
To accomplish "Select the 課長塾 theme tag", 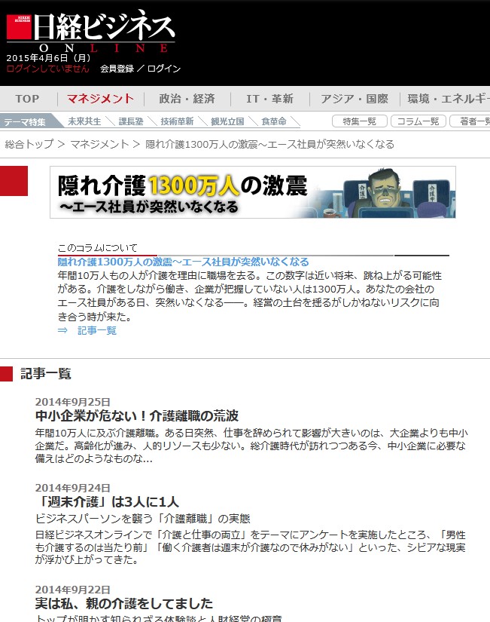I will coord(131,121).
